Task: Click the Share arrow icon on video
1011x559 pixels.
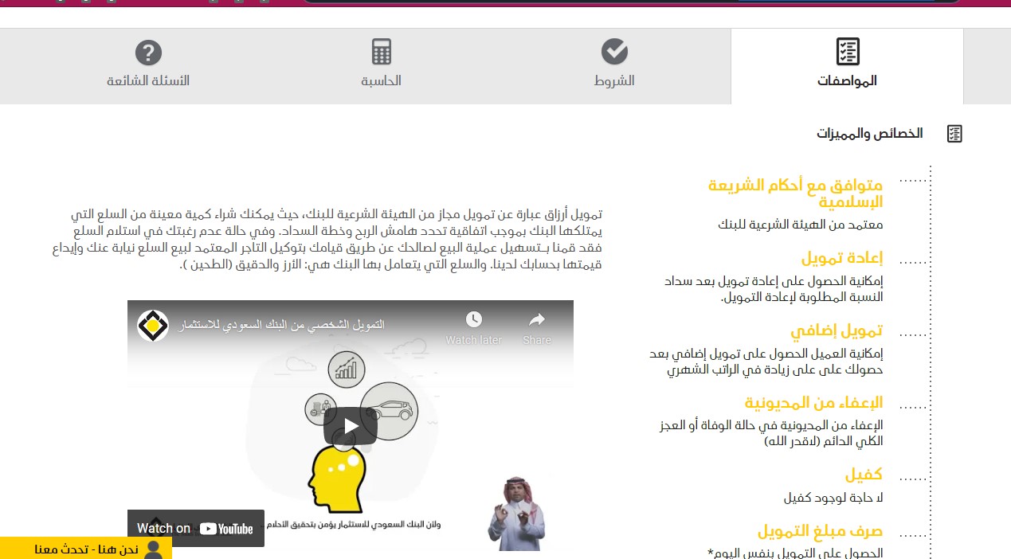Action: tap(537, 320)
